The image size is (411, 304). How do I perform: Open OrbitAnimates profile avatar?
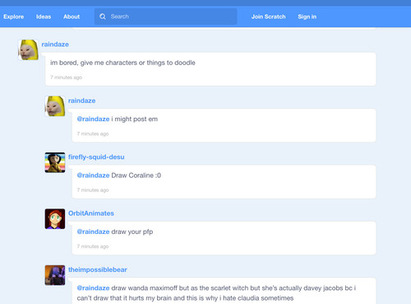55,219
